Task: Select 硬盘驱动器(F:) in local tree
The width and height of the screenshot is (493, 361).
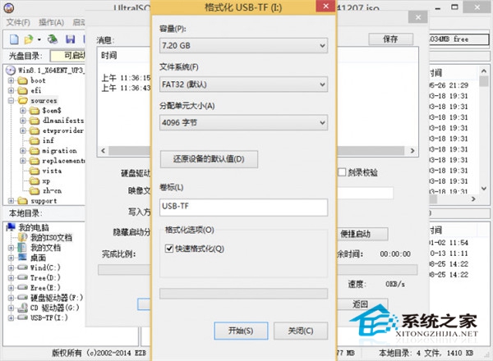Action: pos(57,298)
